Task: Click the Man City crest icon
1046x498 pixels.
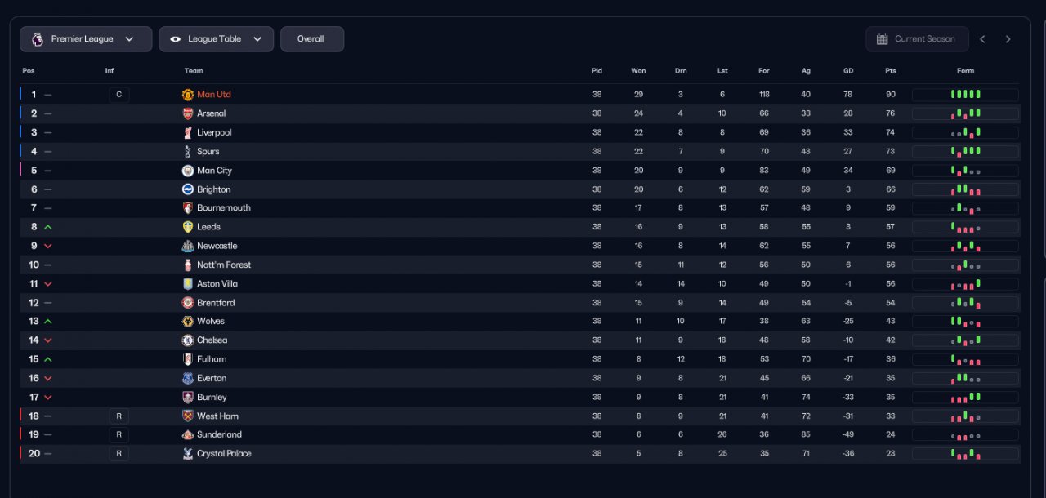Action: pyautogui.click(x=187, y=171)
